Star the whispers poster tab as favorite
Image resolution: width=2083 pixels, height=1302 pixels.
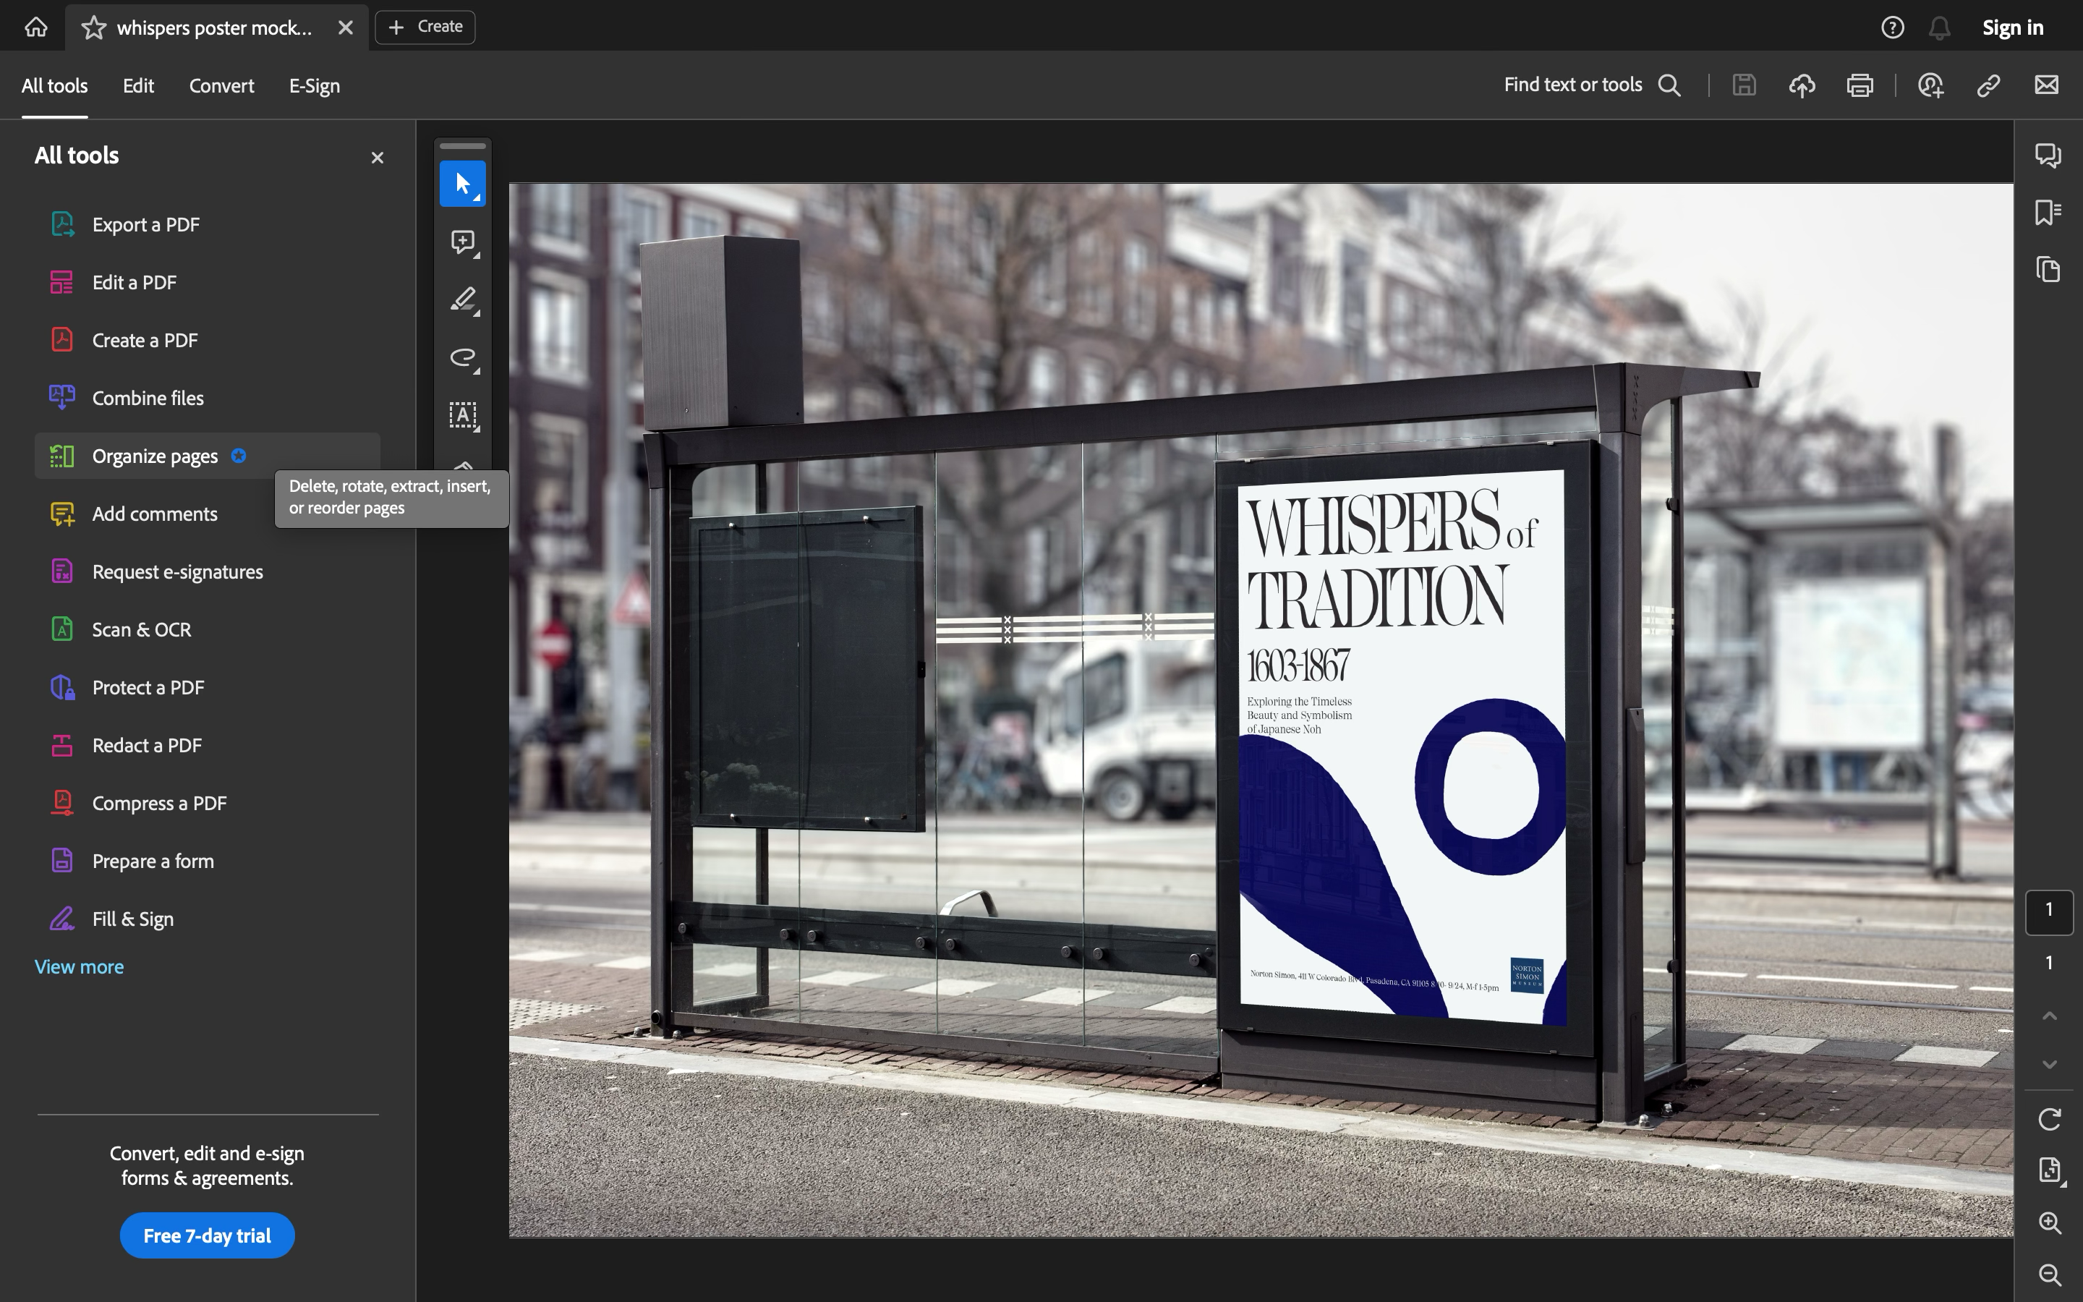[x=94, y=27]
